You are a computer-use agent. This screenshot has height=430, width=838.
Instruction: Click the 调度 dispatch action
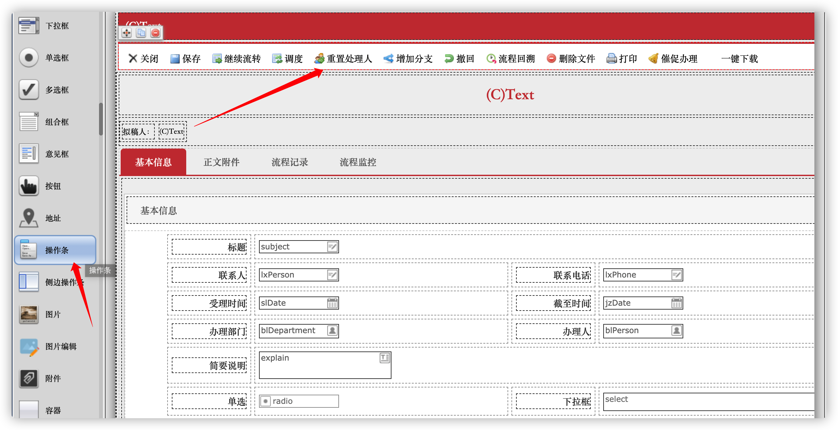click(288, 59)
